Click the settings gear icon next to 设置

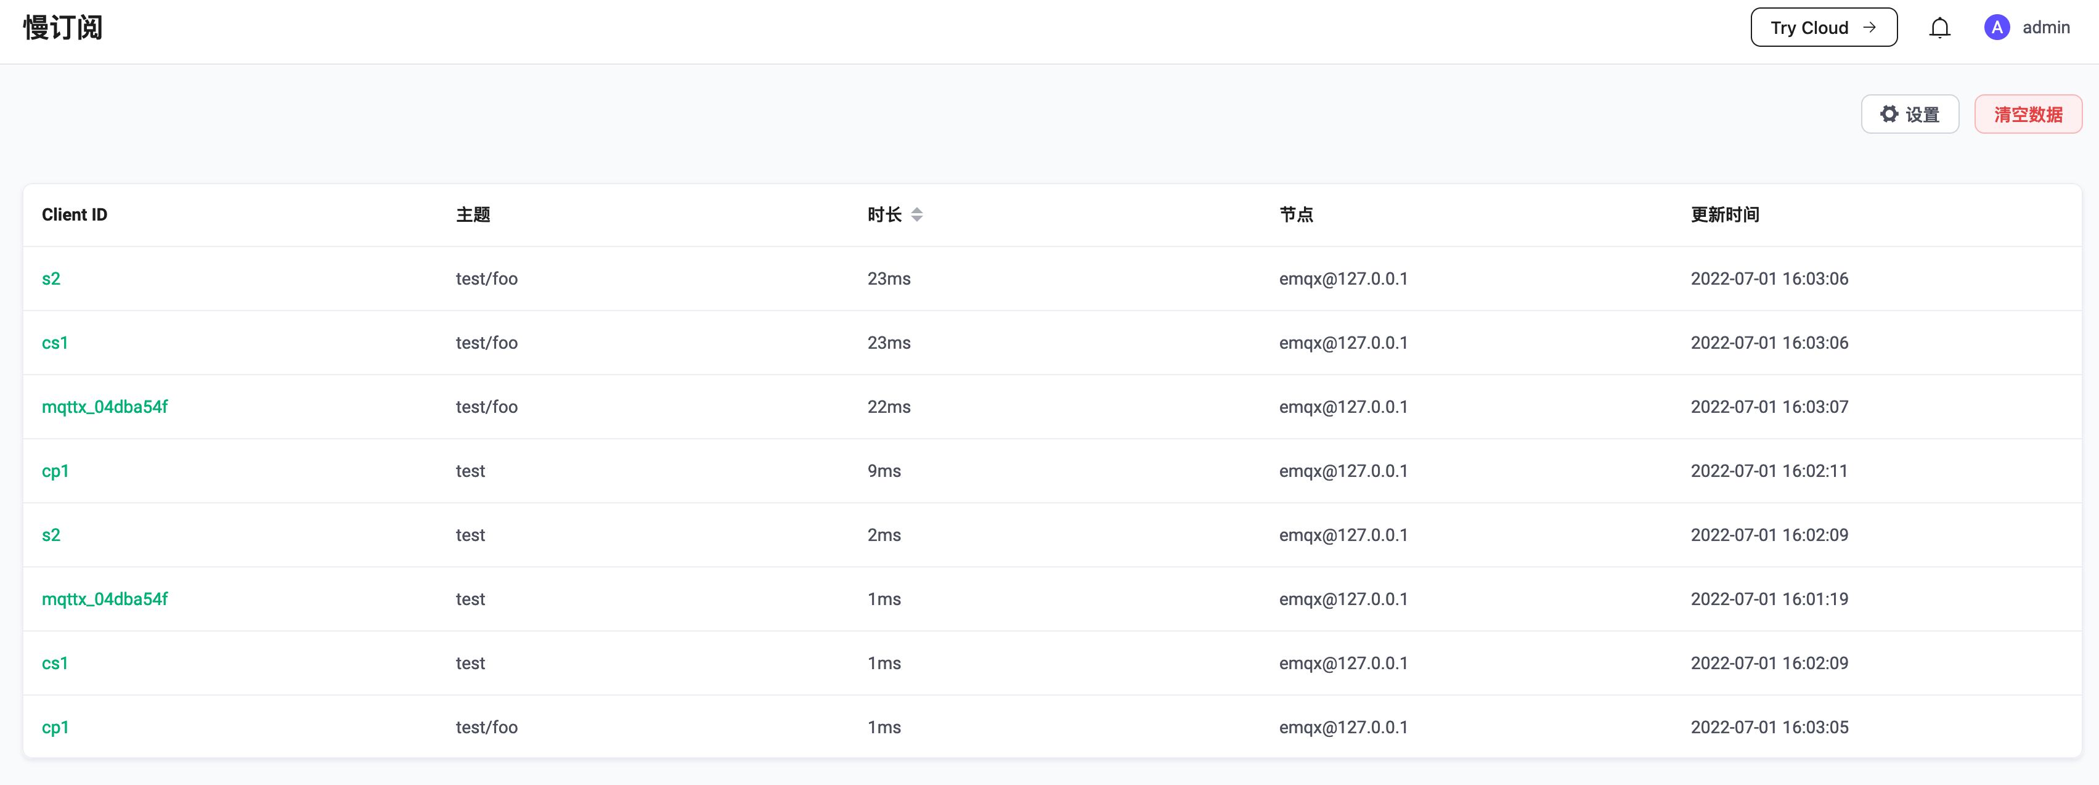(x=1891, y=114)
